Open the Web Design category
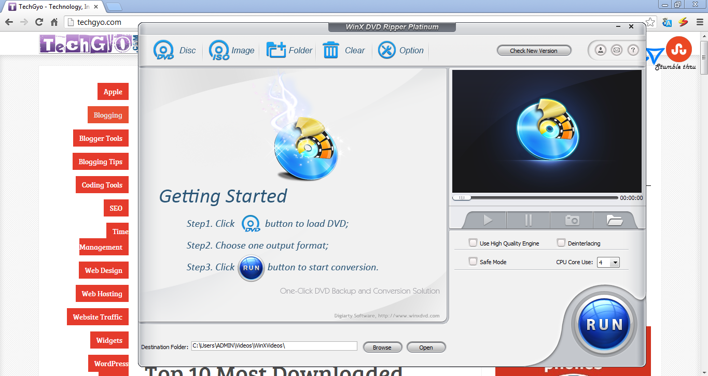This screenshot has width=708, height=376. click(104, 270)
